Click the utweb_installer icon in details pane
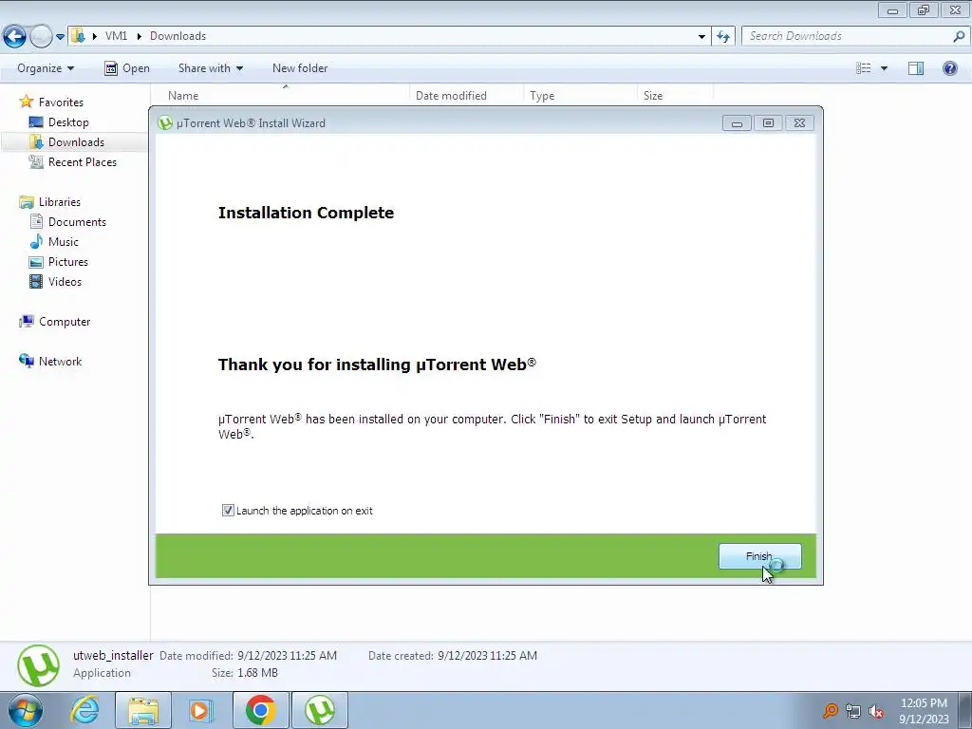 [38, 665]
